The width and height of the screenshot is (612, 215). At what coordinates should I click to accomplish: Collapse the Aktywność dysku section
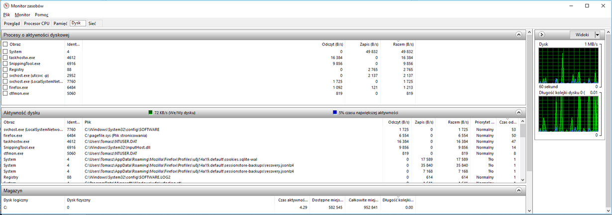point(519,112)
